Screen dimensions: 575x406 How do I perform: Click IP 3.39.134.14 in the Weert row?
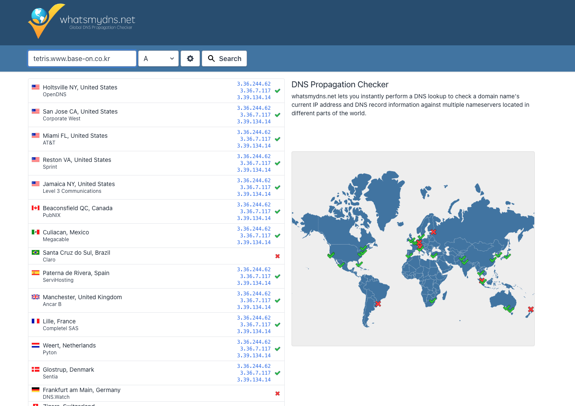pos(254,356)
